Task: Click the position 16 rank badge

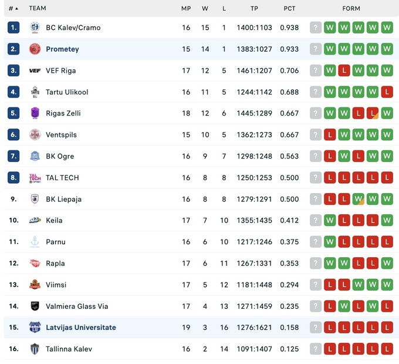Action: (x=13, y=349)
